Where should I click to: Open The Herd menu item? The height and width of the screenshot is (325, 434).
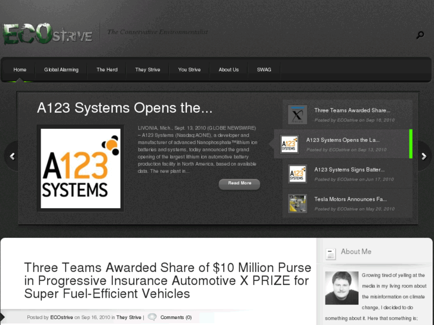point(107,70)
